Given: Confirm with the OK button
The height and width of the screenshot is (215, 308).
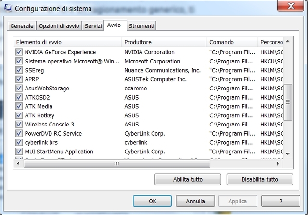Looking at the screenshot, I should pos(152,201).
